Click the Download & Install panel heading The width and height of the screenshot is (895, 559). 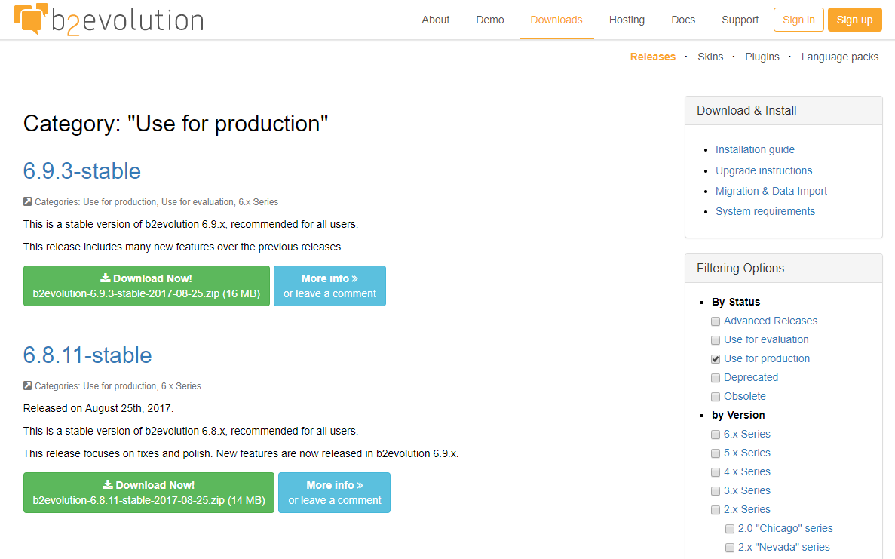coord(746,111)
